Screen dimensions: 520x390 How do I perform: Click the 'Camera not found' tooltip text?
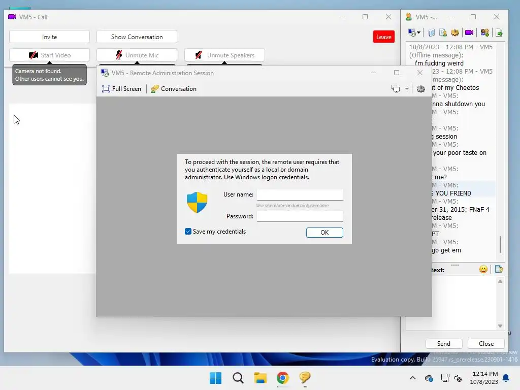[x=38, y=71]
